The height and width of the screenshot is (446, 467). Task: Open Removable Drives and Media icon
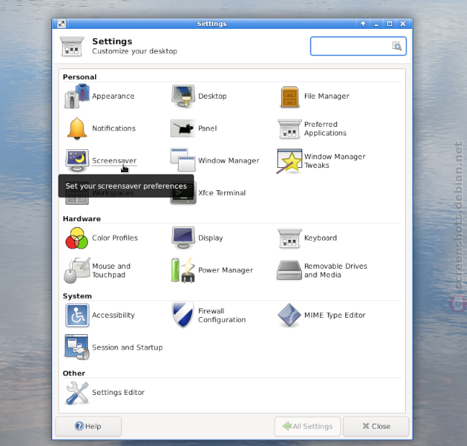click(290, 270)
